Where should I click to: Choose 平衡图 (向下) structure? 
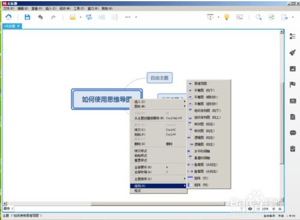click(x=209, y=90)
